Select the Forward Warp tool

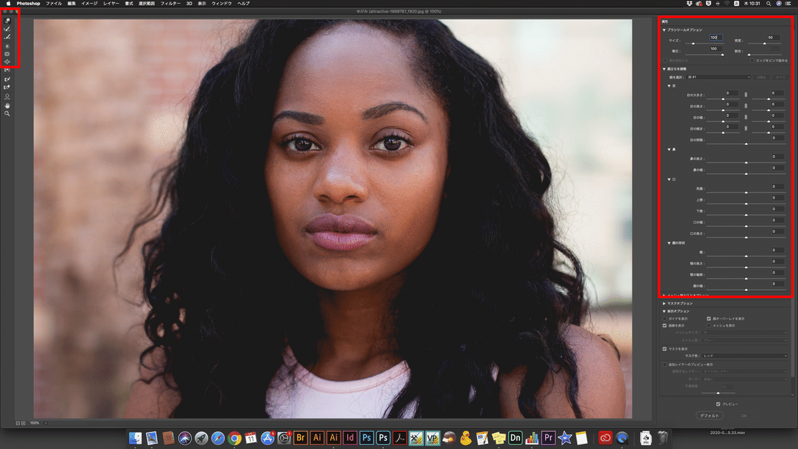click(x=7, y=21)
